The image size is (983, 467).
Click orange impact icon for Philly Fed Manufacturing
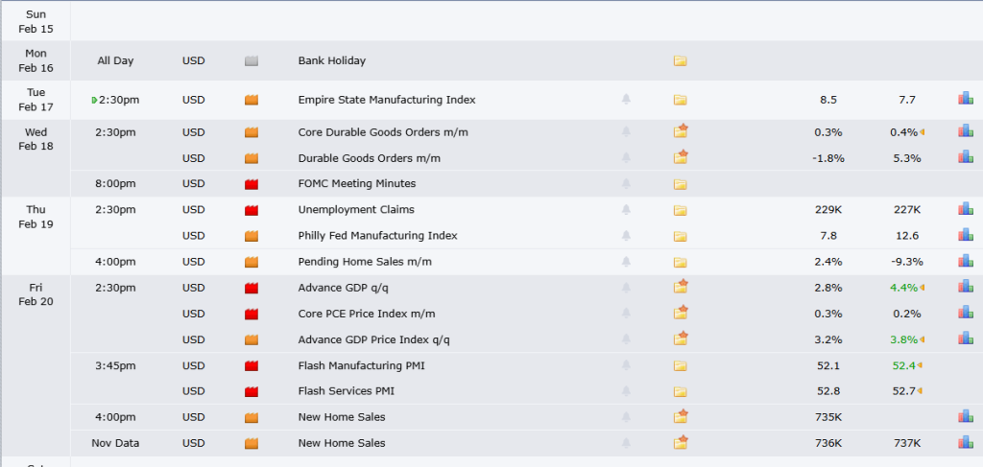tap(252, 236)
